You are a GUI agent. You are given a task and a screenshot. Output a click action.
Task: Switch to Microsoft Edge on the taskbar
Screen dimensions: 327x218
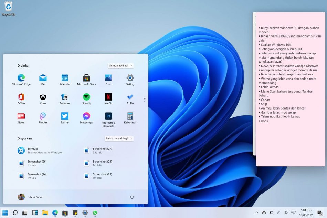click(x=55, y=213)
